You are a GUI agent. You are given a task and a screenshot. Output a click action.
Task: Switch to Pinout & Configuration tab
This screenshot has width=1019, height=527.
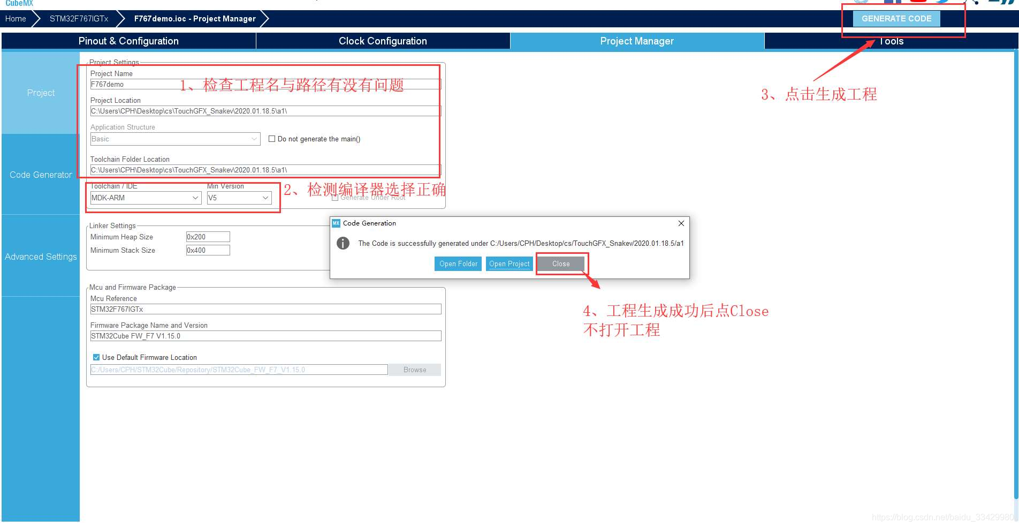[x=128, y=41]
